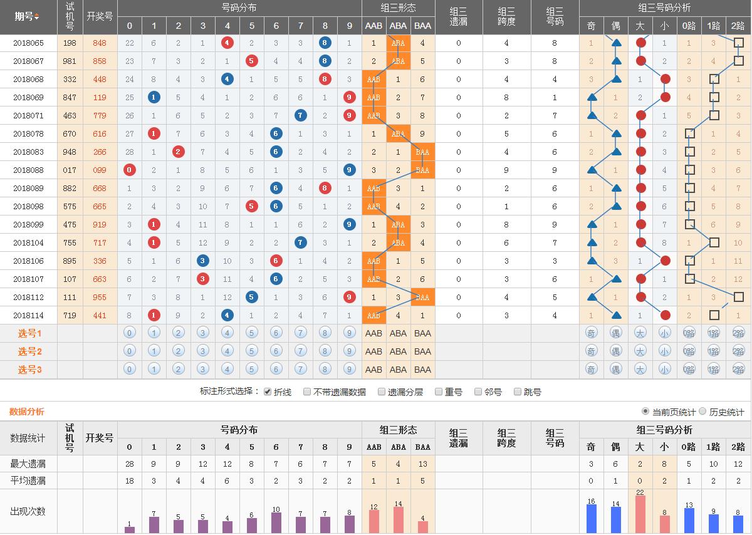This screenshot has height=535, width=752.
Task: Pick number ball 7 in 选号3 row
Action: tap(300, 370)
